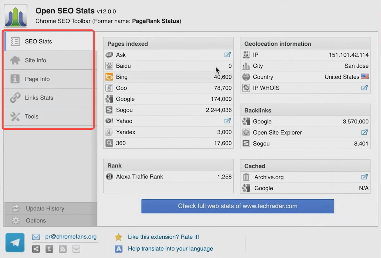Click the Open SEO Stats logo
The height and width of the screenshot is (258, 381).
point(16,16)
